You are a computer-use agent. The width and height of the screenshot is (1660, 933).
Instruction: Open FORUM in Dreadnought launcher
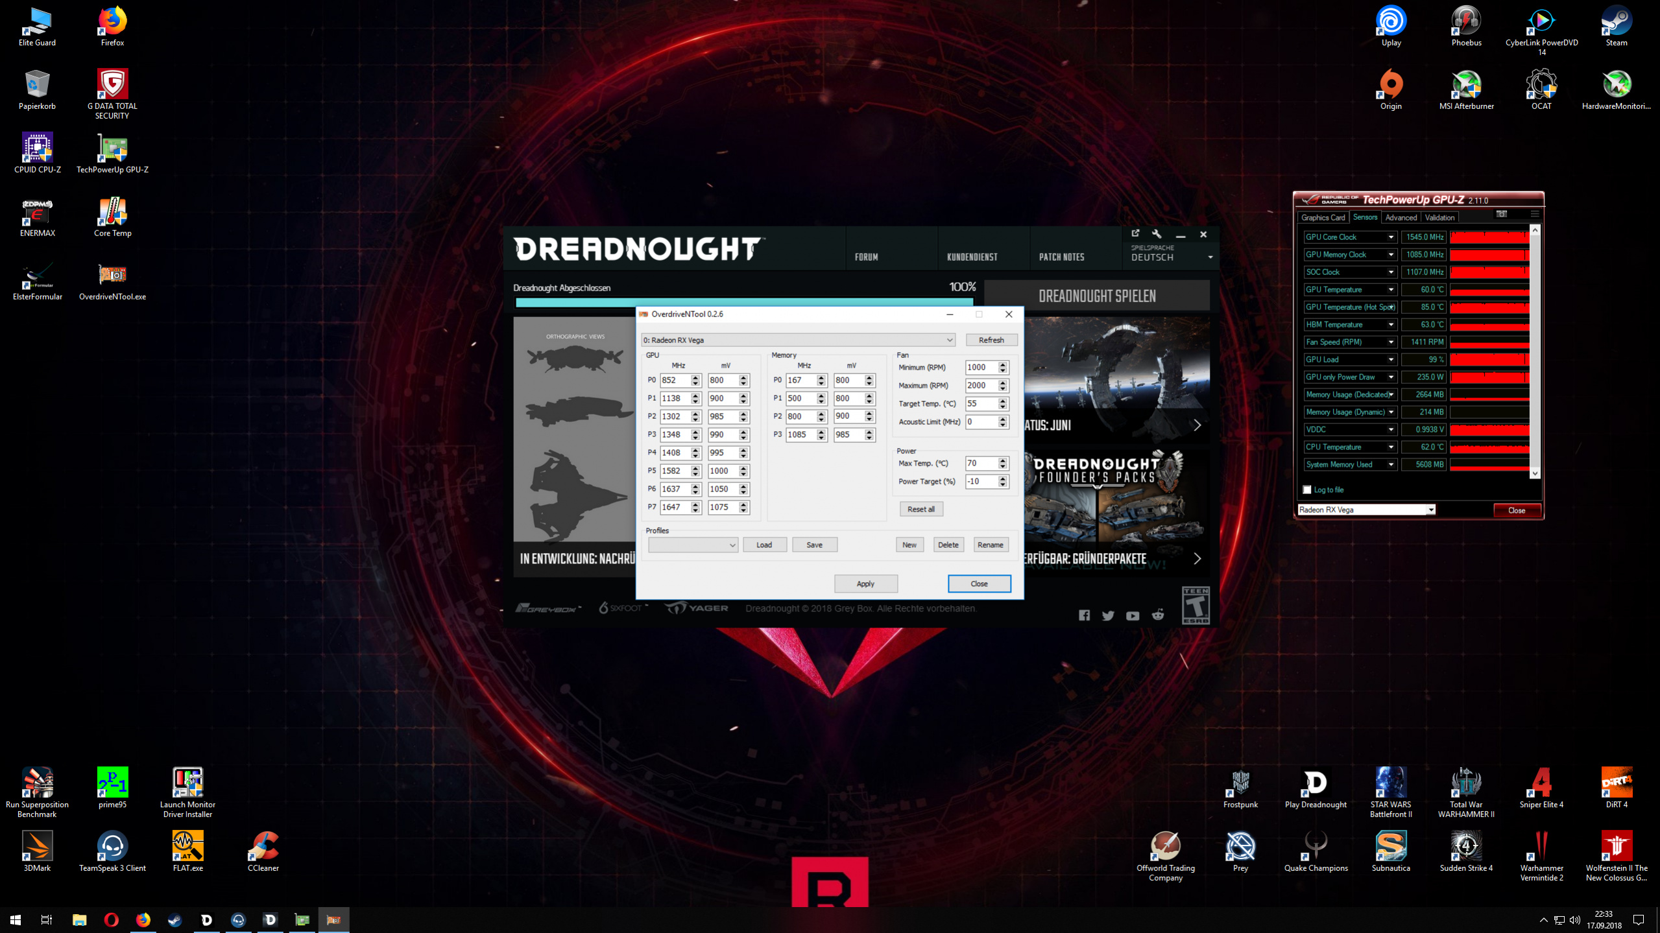pos(866,257)
